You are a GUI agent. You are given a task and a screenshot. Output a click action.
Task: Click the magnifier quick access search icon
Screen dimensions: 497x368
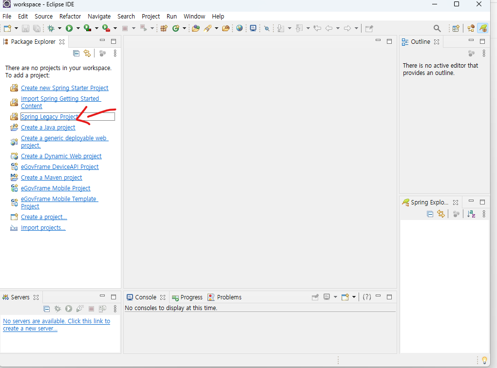click(437, 29)
